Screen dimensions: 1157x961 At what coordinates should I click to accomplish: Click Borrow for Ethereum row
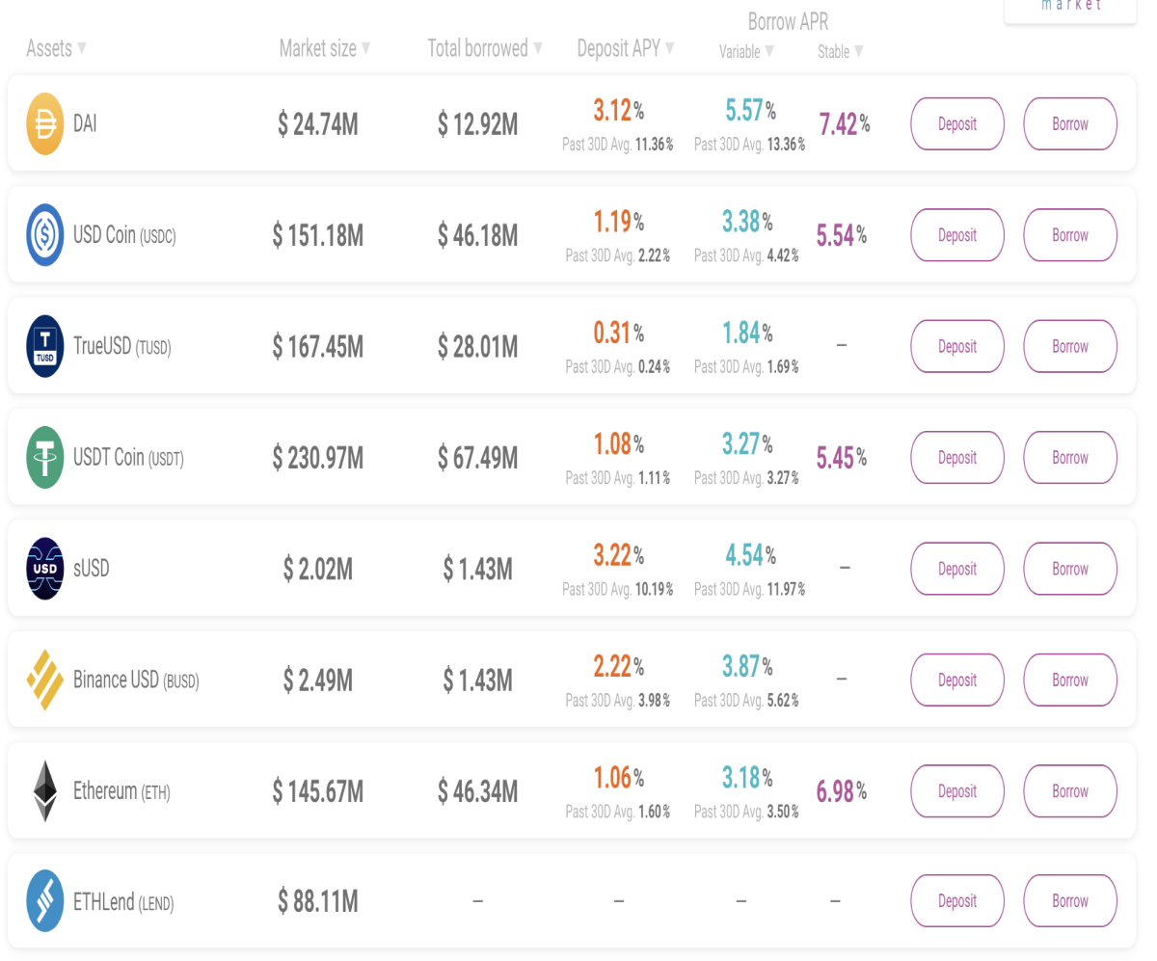click(x=1070, y=791)
